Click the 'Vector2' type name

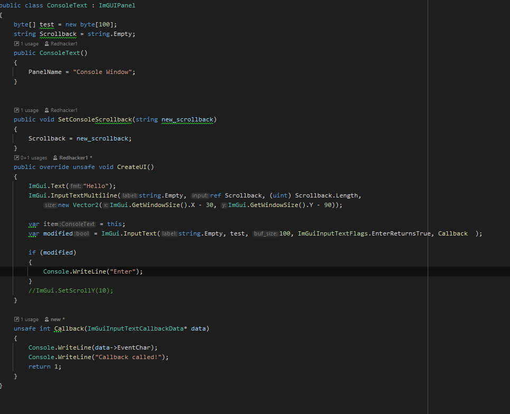tap(86, 205)
